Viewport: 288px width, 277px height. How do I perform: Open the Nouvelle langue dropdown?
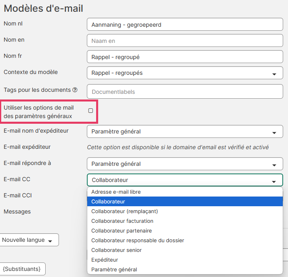tap(29, 240)
